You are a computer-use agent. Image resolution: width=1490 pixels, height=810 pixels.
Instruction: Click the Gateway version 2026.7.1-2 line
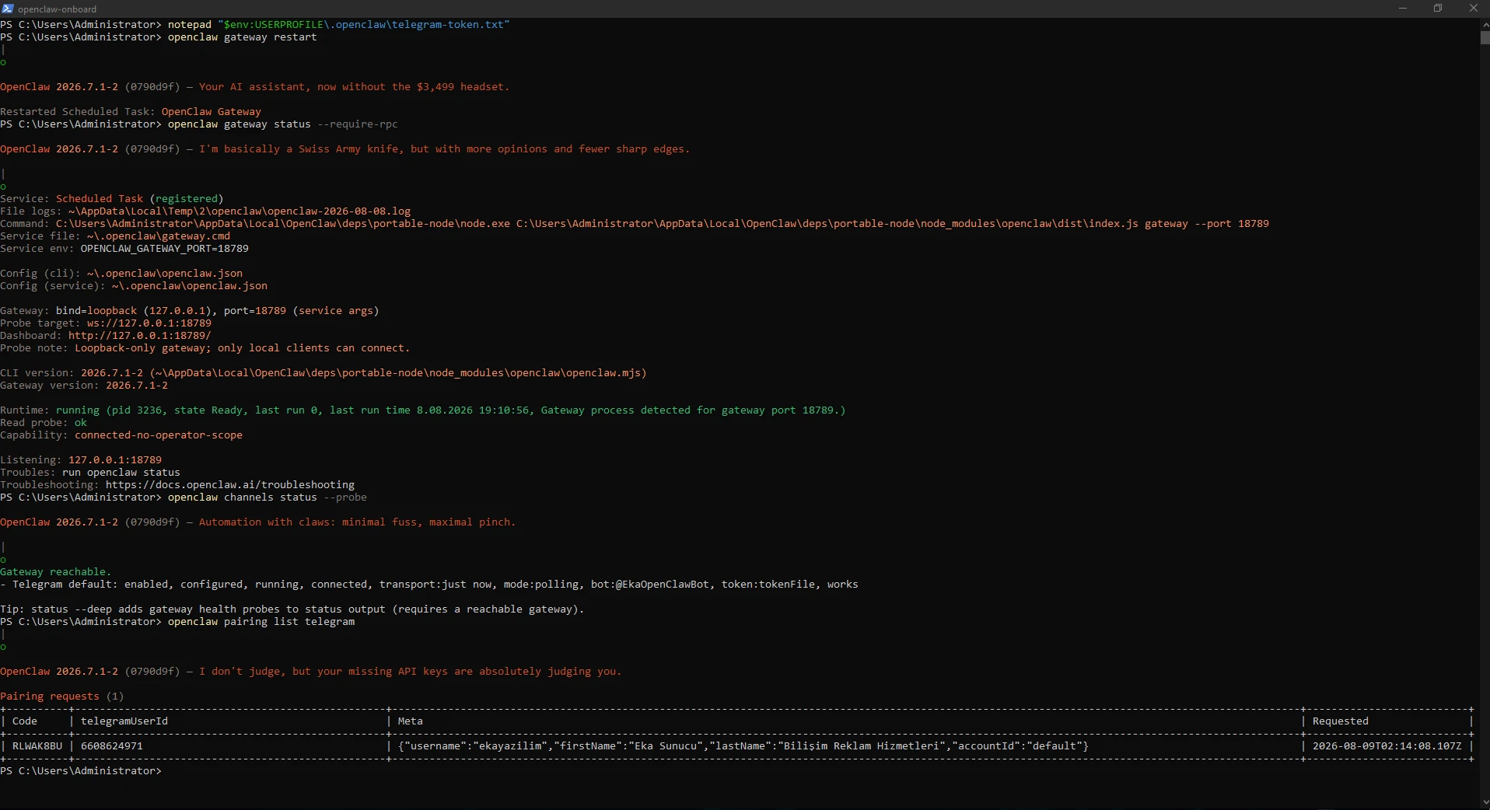coord(84,386)
